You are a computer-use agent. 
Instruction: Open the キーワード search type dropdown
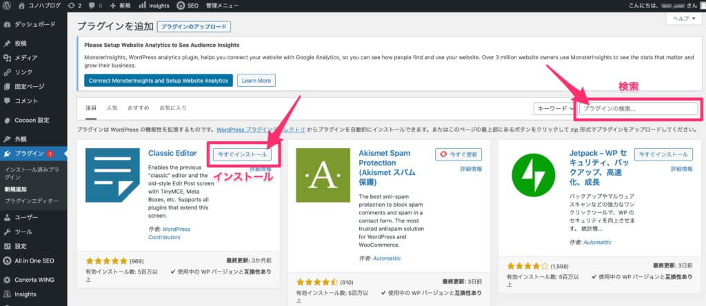(554, 108)
